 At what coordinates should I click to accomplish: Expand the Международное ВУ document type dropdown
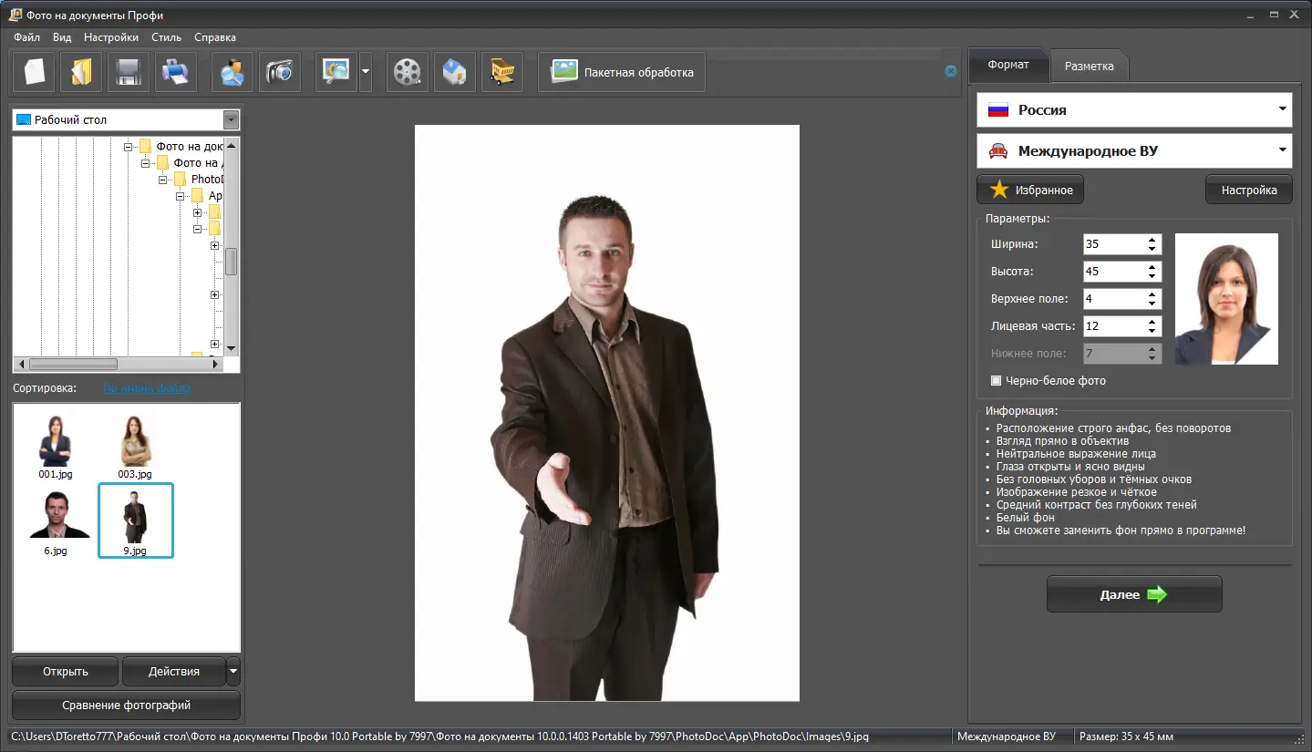pos(1283,150)
